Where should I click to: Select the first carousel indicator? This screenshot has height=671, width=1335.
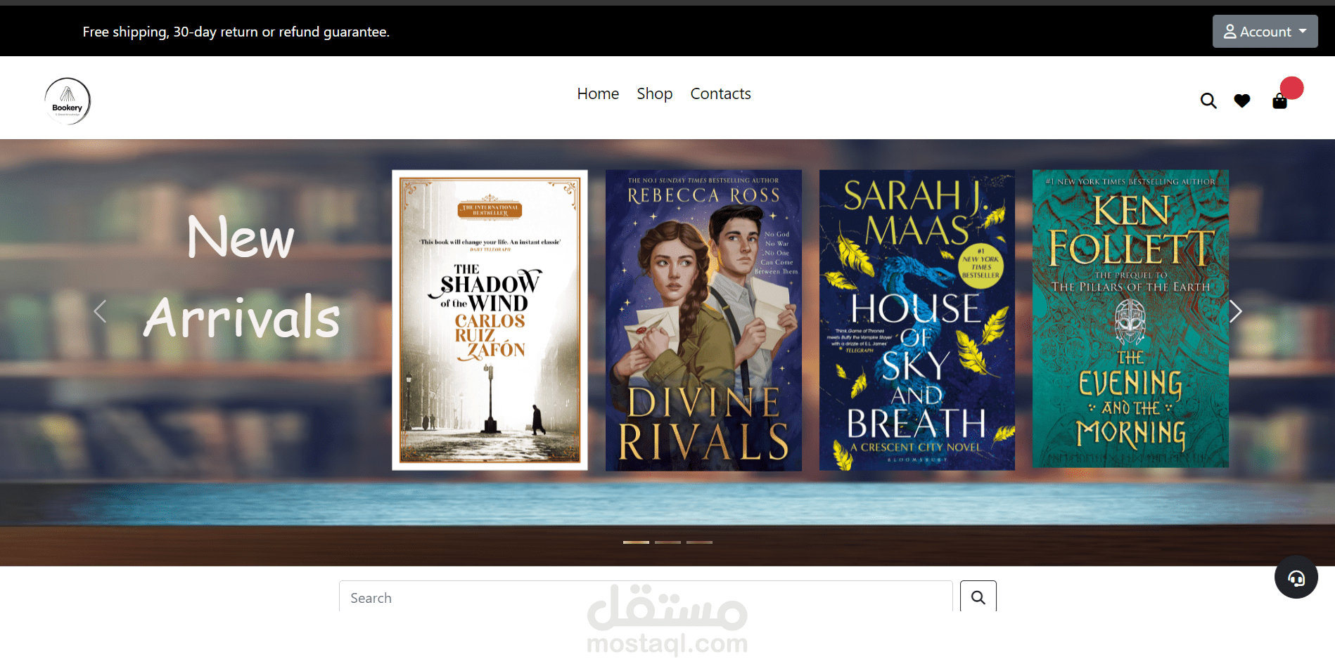click(x=636, y=542)
